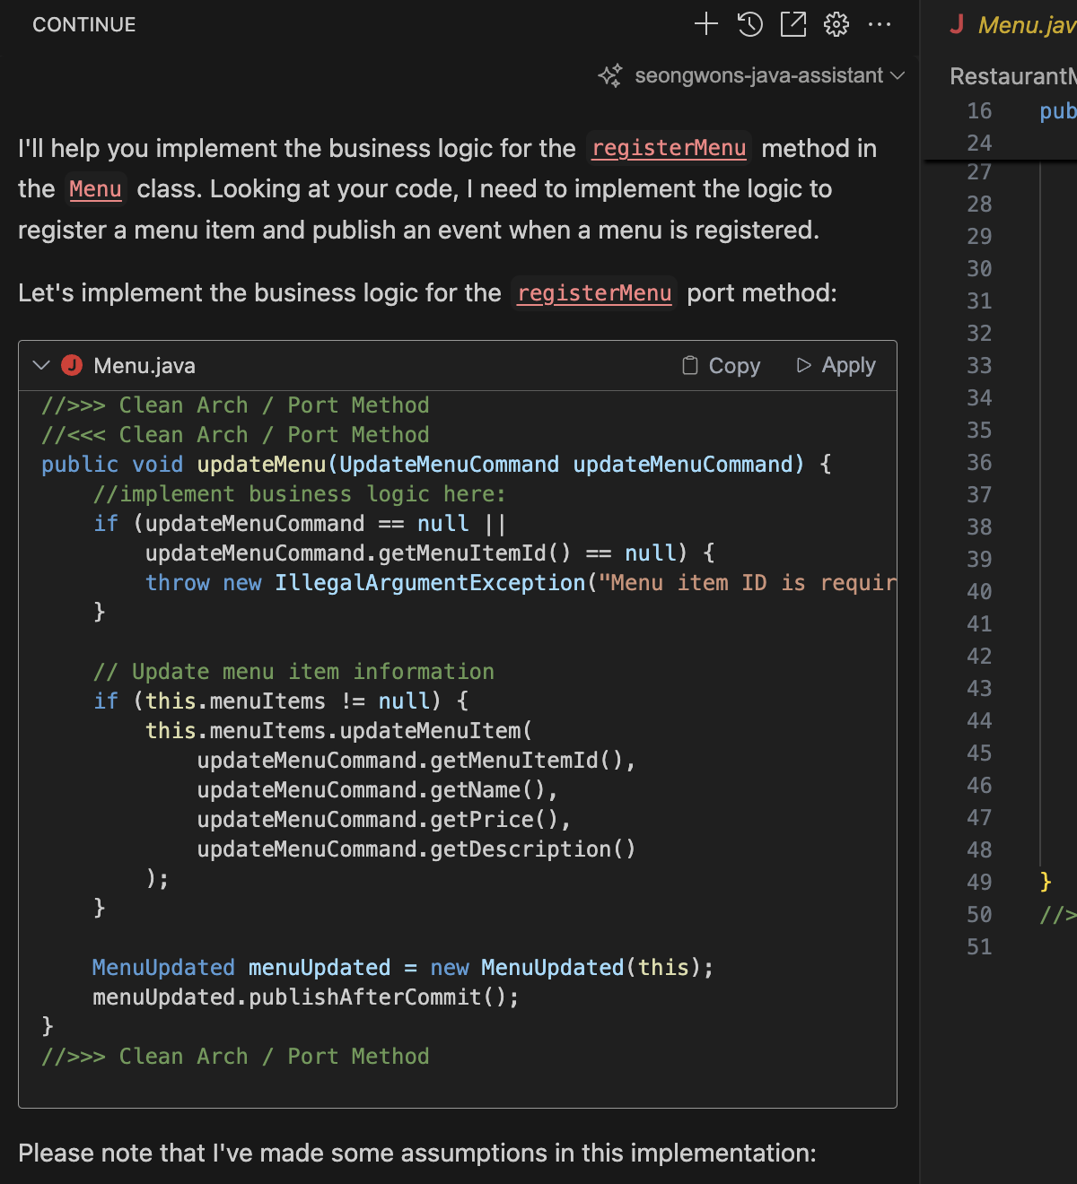Apply the suggested code to Menu.java
Image resolution: width=1077 pixels, height=1184 pixels.
[836, 365]
